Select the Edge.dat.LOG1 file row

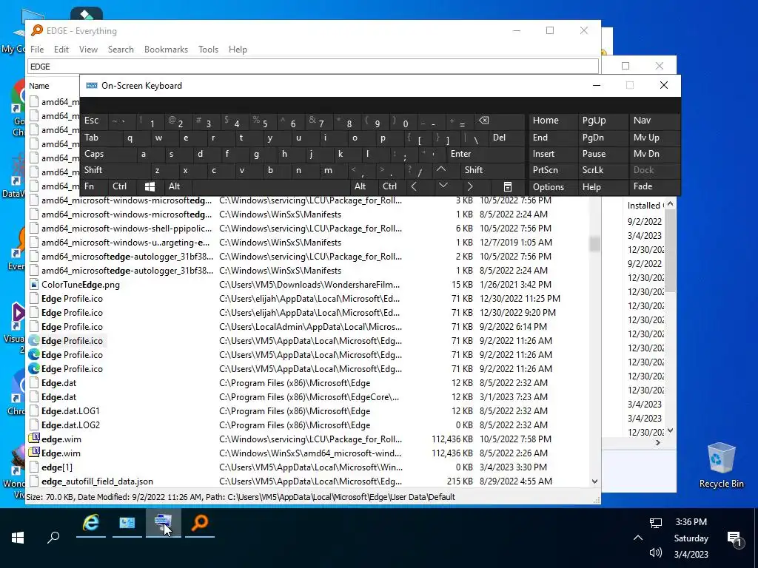[x=307, y=411]
